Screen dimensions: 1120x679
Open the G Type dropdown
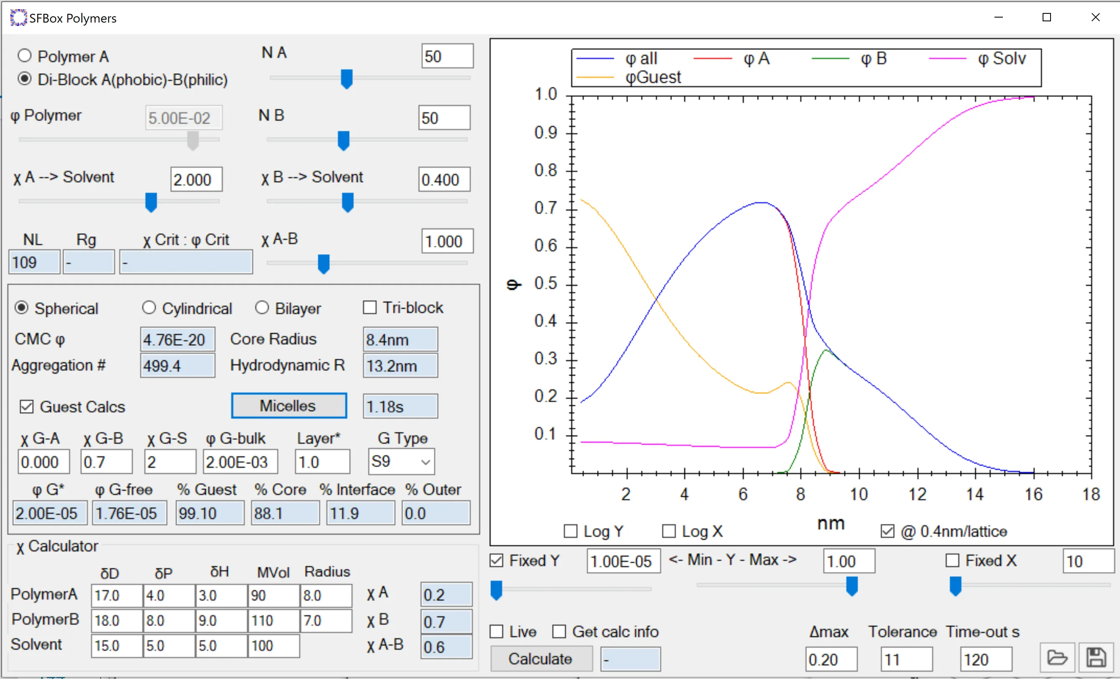tap(401, 462)
